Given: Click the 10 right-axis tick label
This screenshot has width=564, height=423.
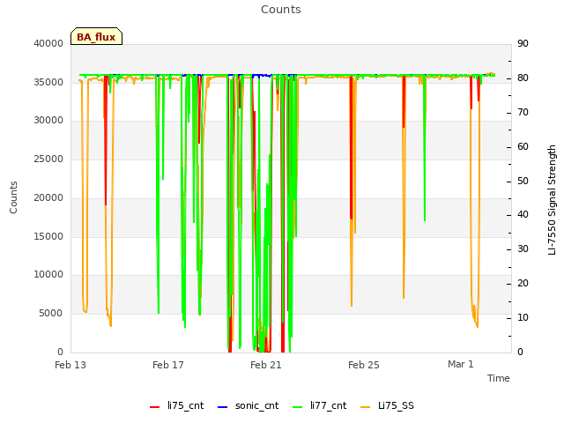Looking at the screenshot, I should coord(523,317).
